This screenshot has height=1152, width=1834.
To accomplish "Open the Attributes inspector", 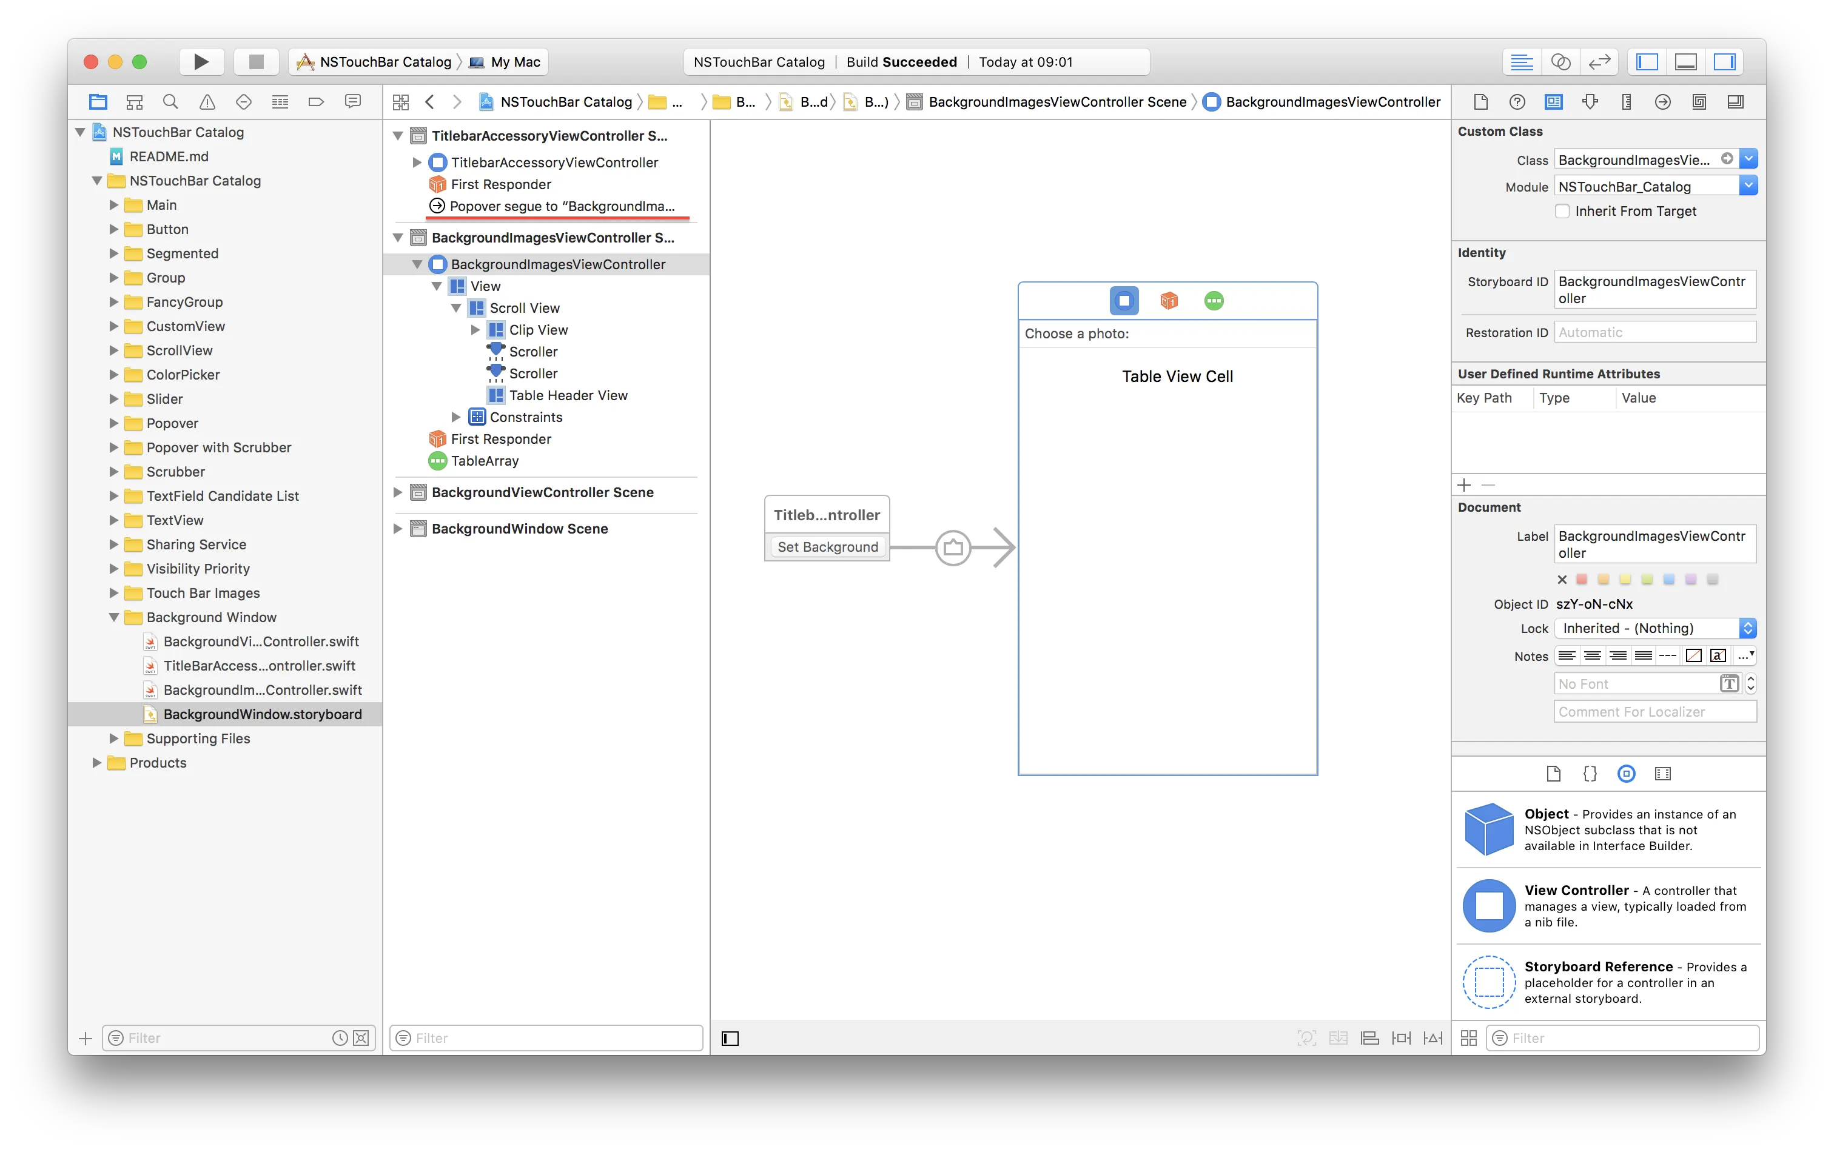I will tap(1590, 102).
